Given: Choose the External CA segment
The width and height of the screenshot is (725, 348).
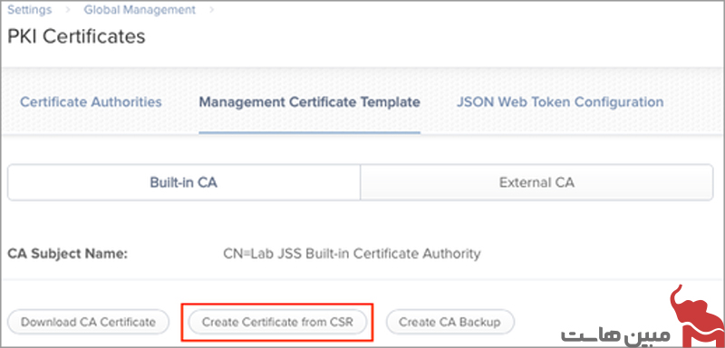Looking at the screenshot, I should click(536, 183).
